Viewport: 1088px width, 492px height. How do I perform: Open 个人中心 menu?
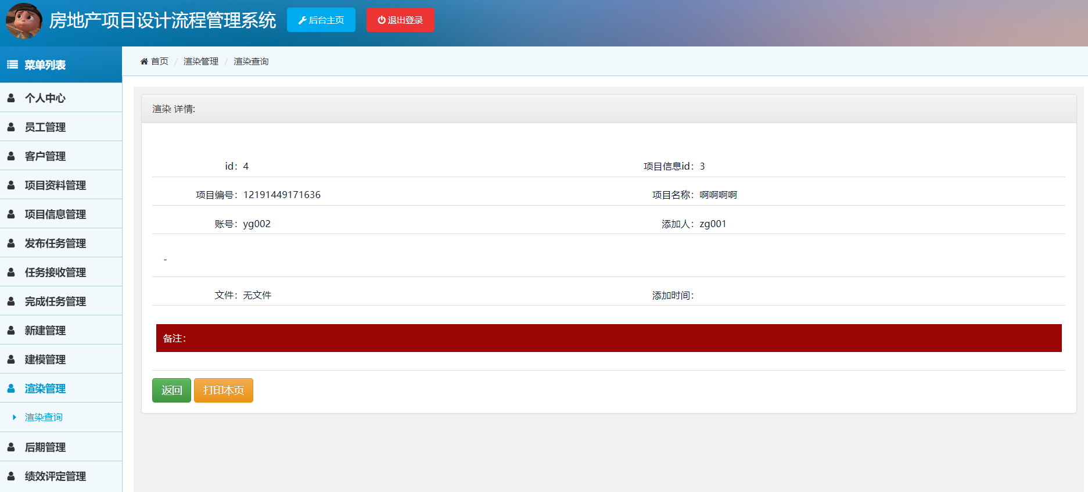pyautogui.click(x=61, y=98)
